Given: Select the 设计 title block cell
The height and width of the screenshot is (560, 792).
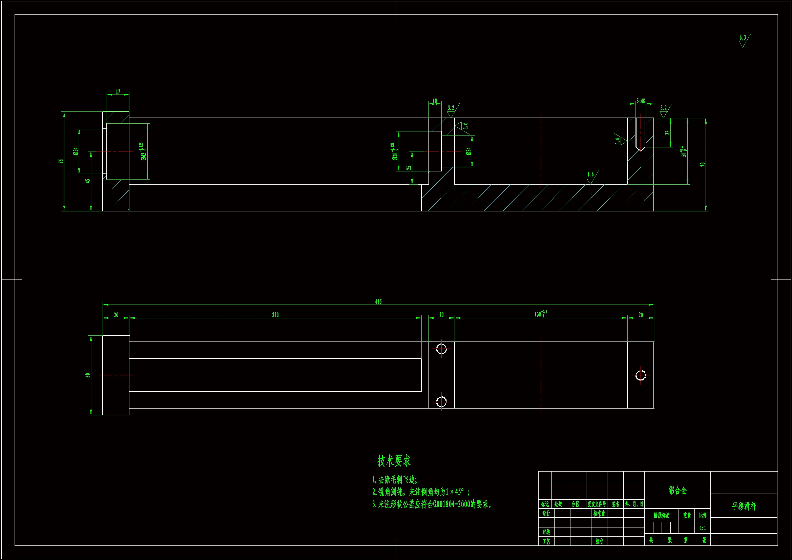Looking at the screenshot, I should (x=546, y=514).
